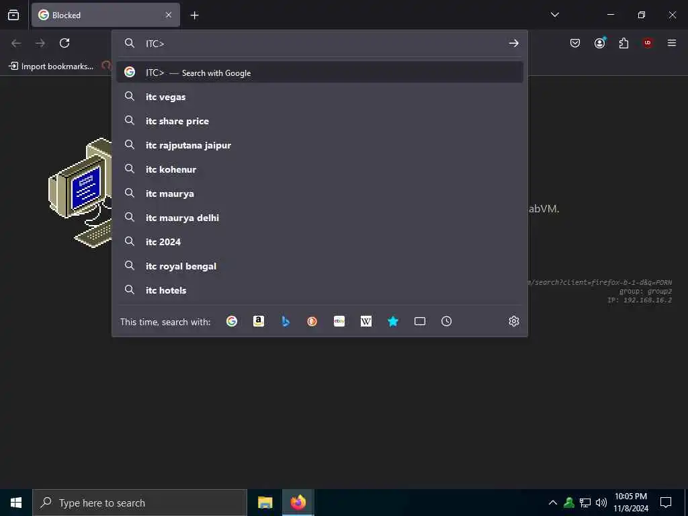Reload the current page
Screen dimensions: 688x516
tap(64, 43)
